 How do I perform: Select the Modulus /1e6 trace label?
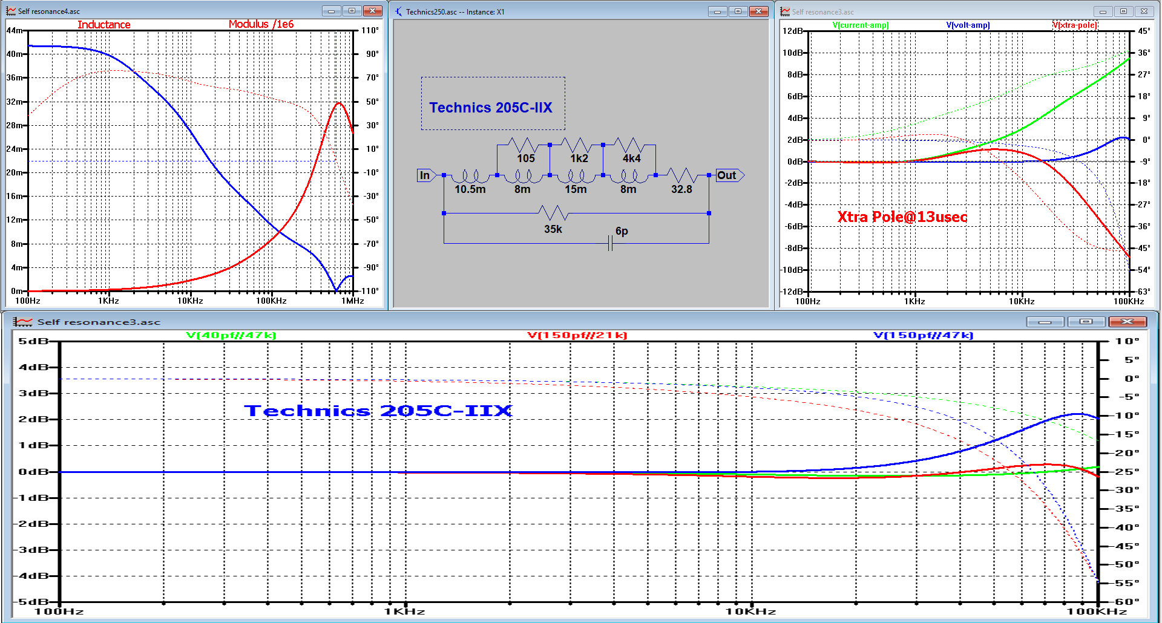point(261,24)
